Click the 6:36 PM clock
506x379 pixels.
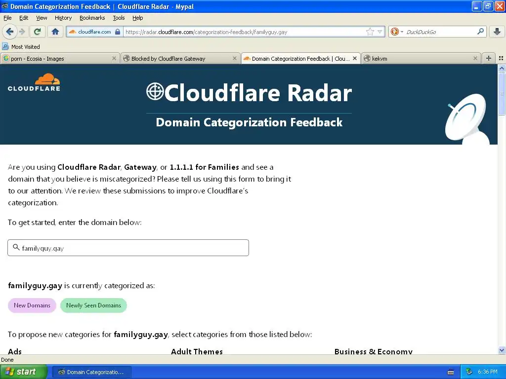(488, 372)
